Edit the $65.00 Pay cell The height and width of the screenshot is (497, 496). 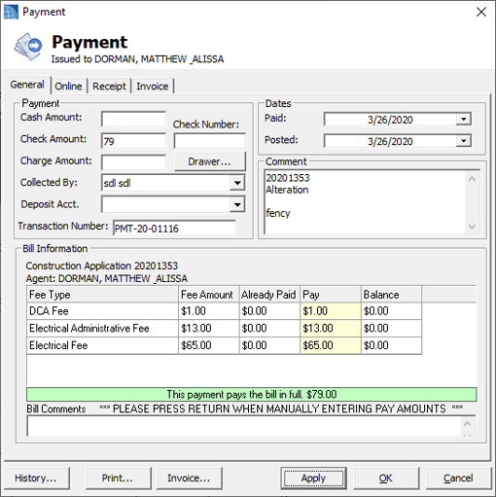click(x=331, y=345)
